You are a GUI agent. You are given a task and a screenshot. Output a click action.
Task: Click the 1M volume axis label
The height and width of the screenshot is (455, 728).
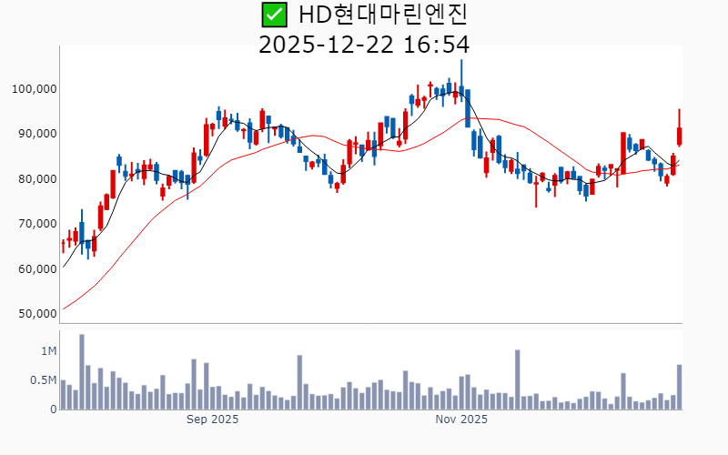pos(48,351)
